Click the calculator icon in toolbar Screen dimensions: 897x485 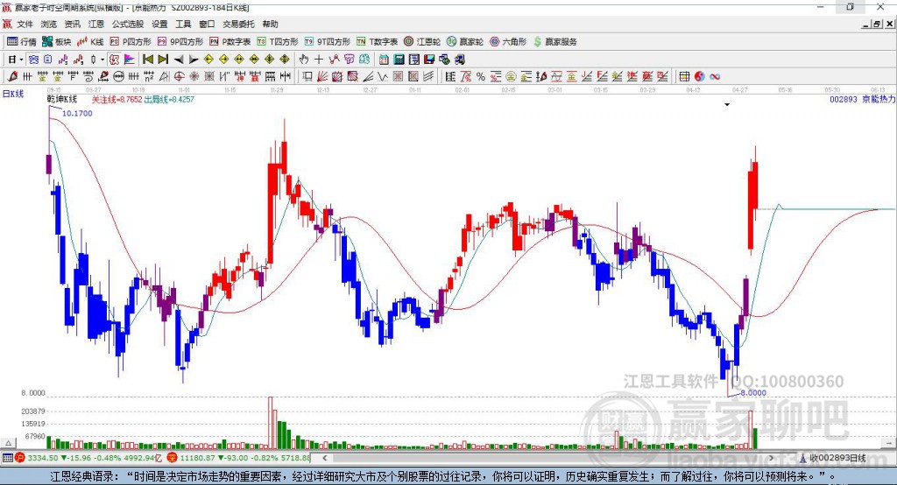click(399, 60)
